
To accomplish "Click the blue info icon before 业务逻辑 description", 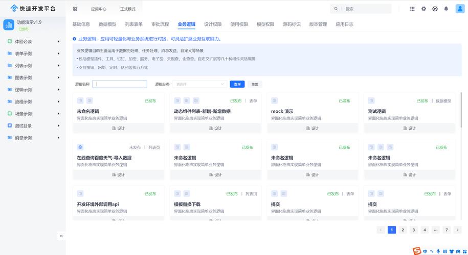I will point(74,39).
